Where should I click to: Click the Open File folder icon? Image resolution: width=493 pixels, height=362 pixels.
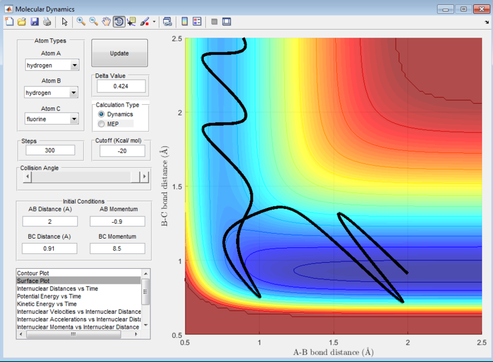coord(22,22)
